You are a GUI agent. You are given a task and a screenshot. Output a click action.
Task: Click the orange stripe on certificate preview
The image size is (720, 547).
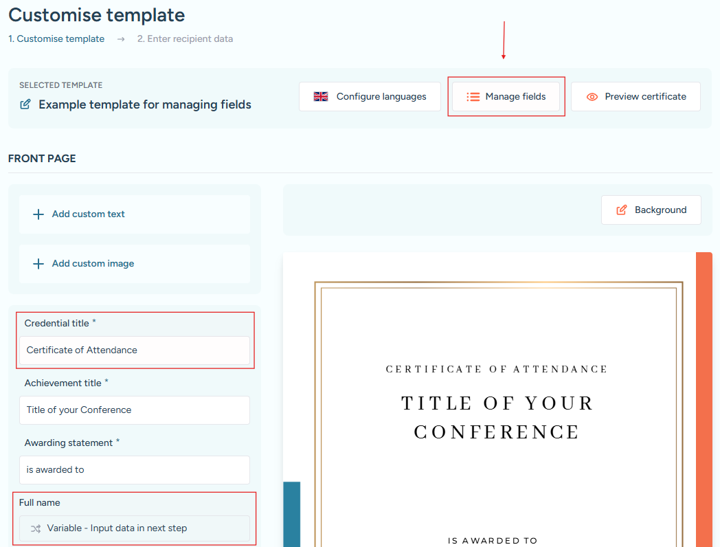point(704,399)
